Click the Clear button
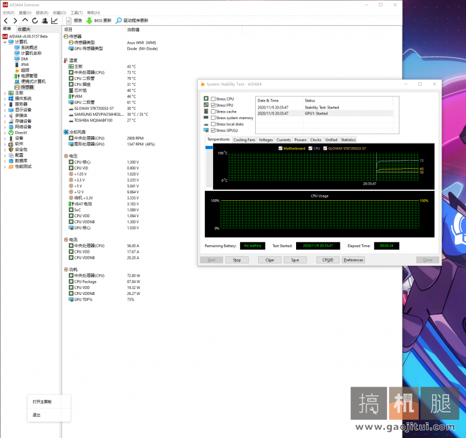 (270, 260)
